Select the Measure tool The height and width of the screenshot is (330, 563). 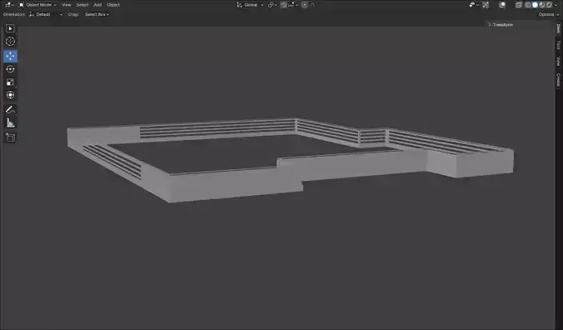10,123
